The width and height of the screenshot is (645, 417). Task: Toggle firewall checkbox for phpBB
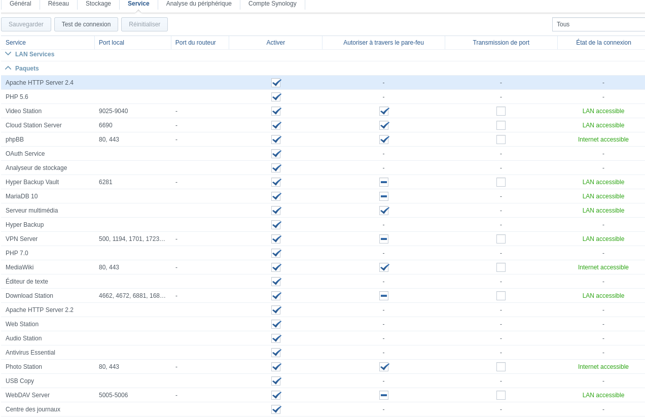coord(384,140)
